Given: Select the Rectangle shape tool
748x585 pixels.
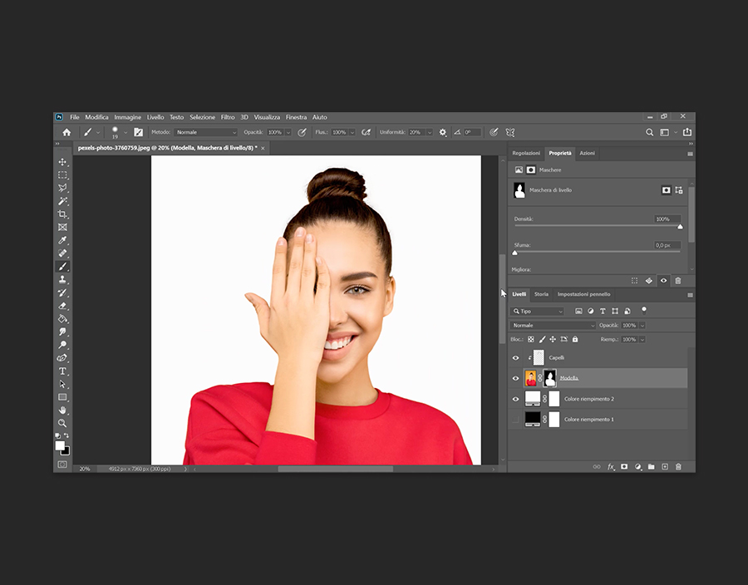Looking at the screenshot, I should tap(62, 396).
